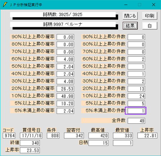This screenshot has width=161, height=156.
Task: Select the 40%以上上昇の確率 field showing 2.04
Action: (x=65, y=74)
